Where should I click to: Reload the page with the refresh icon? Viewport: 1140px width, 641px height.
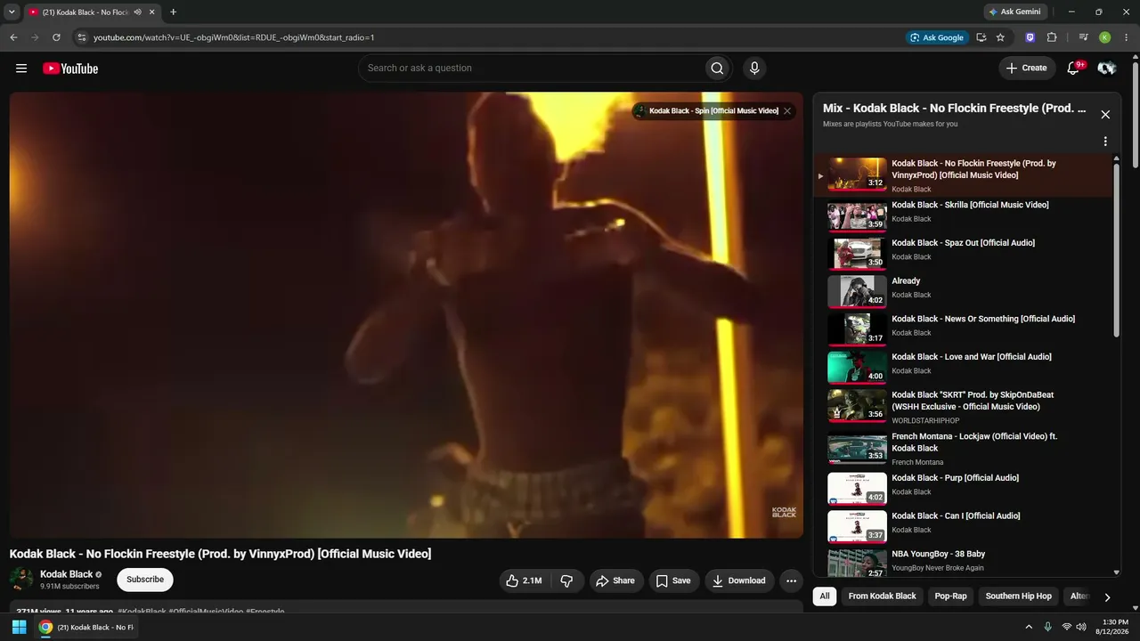(x=56, y=37)
